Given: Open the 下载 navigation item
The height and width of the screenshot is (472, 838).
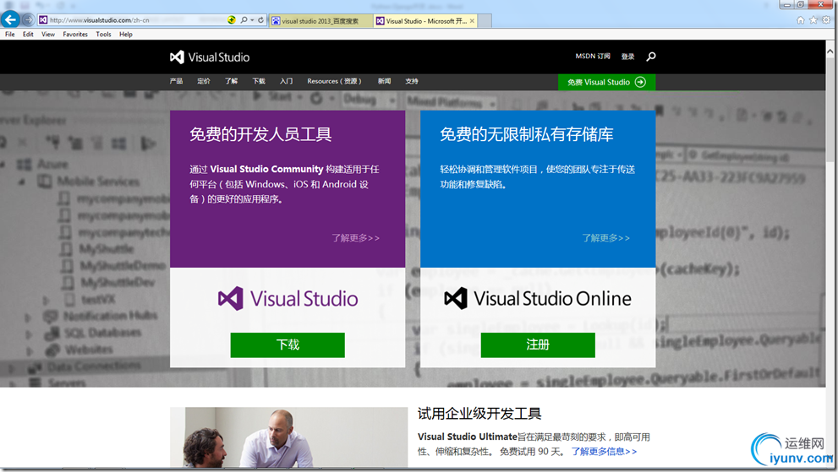Looking at the screenshot, I should [259, 81].
